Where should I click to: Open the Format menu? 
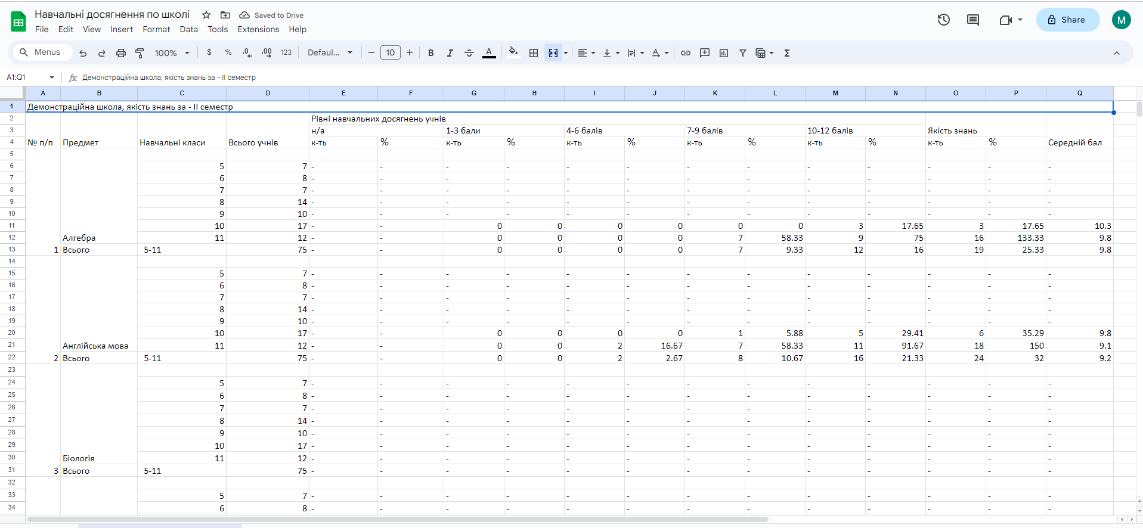coord(156,29)
